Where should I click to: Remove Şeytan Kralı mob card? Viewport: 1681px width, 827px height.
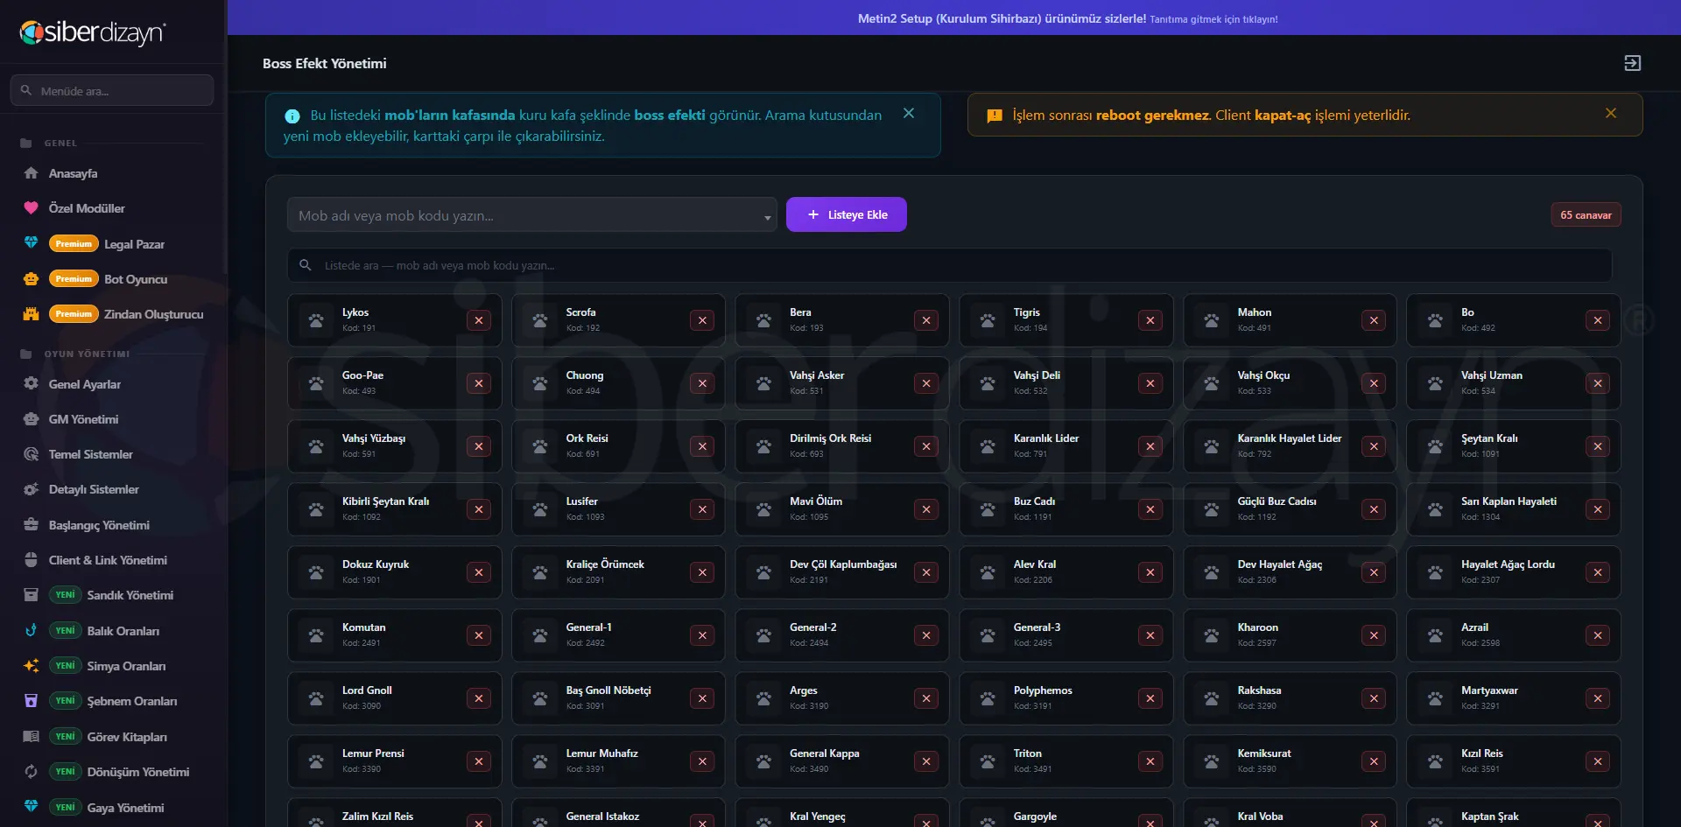coord(1597,446)
